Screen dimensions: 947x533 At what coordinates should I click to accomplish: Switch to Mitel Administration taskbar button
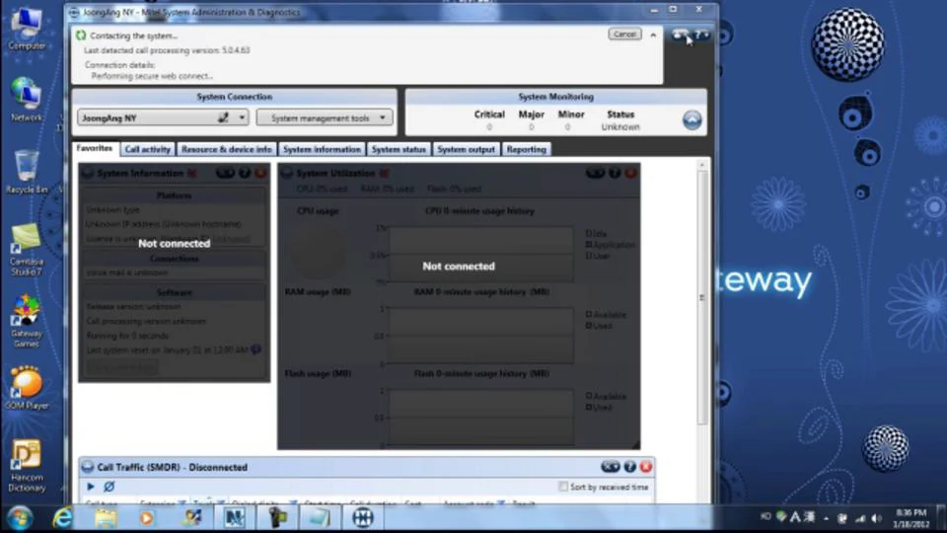pos(363,518)
